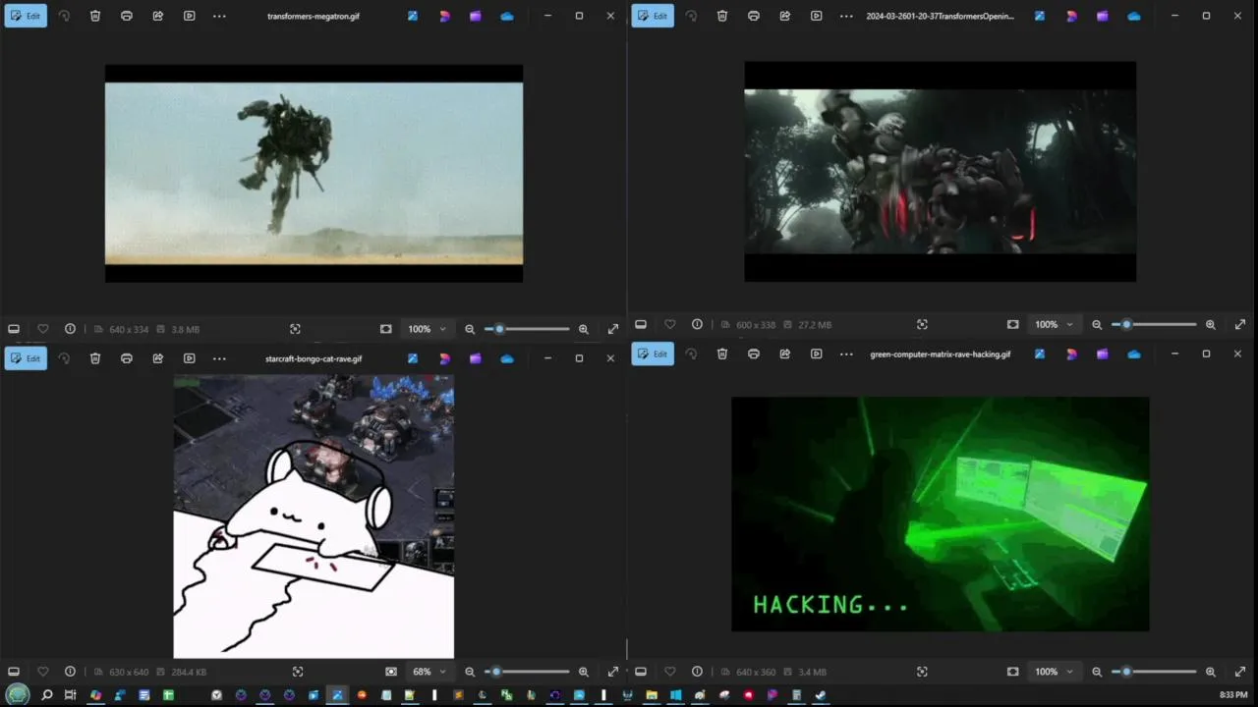Click the zoom slider in transformers-megatron.gif window
This screenshot has height=707, width=1258.
pos(527,329)
